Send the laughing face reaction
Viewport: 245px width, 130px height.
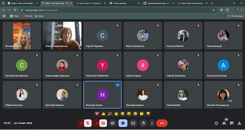(122, 114)
